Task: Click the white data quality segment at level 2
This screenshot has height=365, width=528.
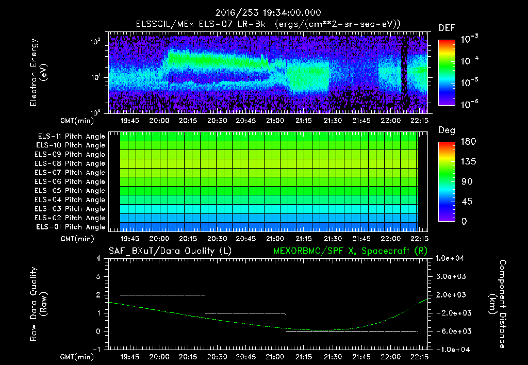Action: click(162, 295)
